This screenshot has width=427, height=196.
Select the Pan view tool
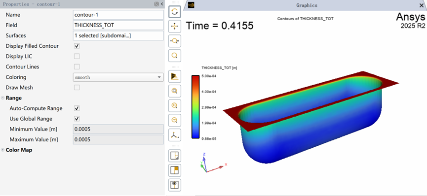(x=175, y=26)
